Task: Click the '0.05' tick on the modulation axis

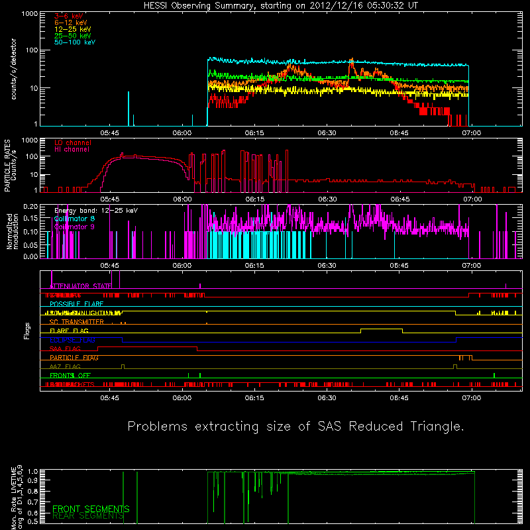Action: [x=30, y=245]
